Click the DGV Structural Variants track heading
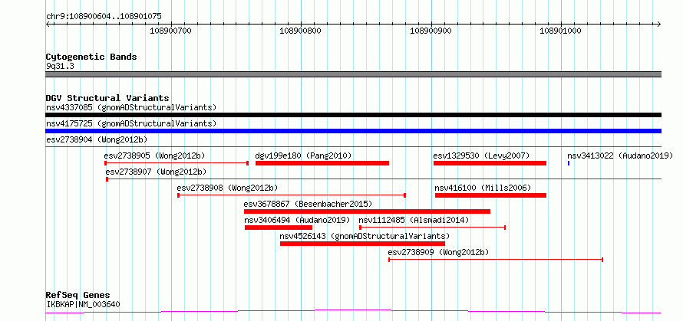This screenshot has width=683, height=321. [107, 98]
